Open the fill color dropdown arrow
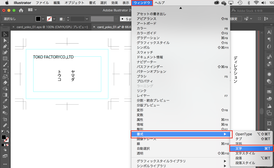 pos(43,19)
